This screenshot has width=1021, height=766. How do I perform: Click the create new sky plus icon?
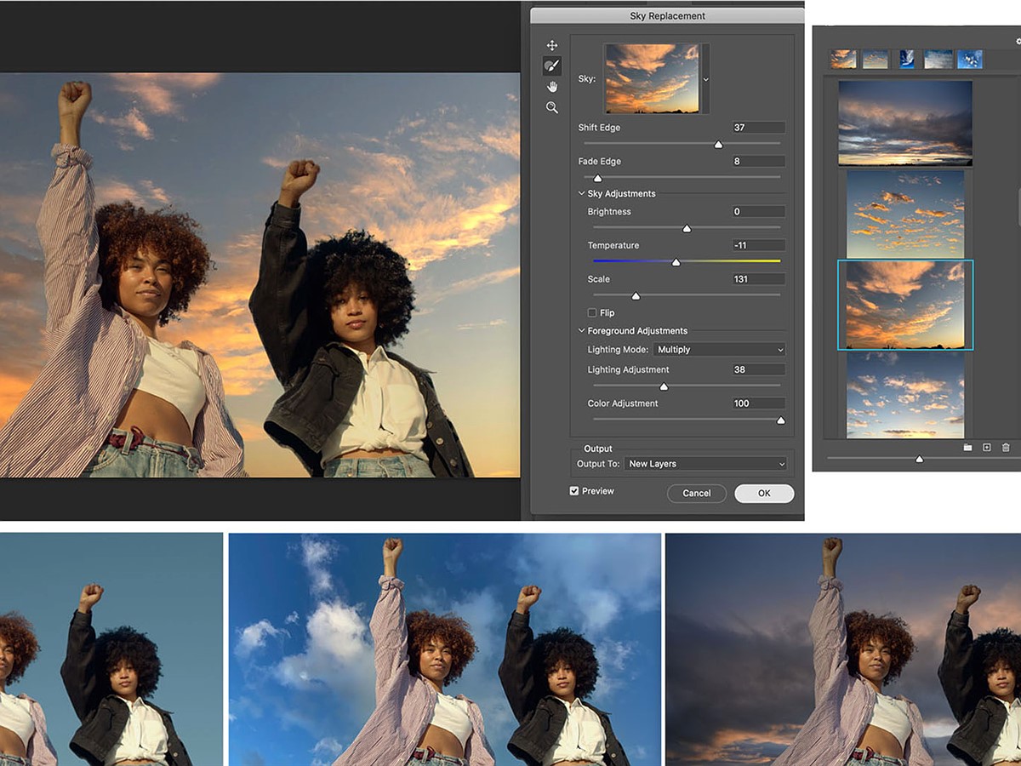(x=987, y=448)
